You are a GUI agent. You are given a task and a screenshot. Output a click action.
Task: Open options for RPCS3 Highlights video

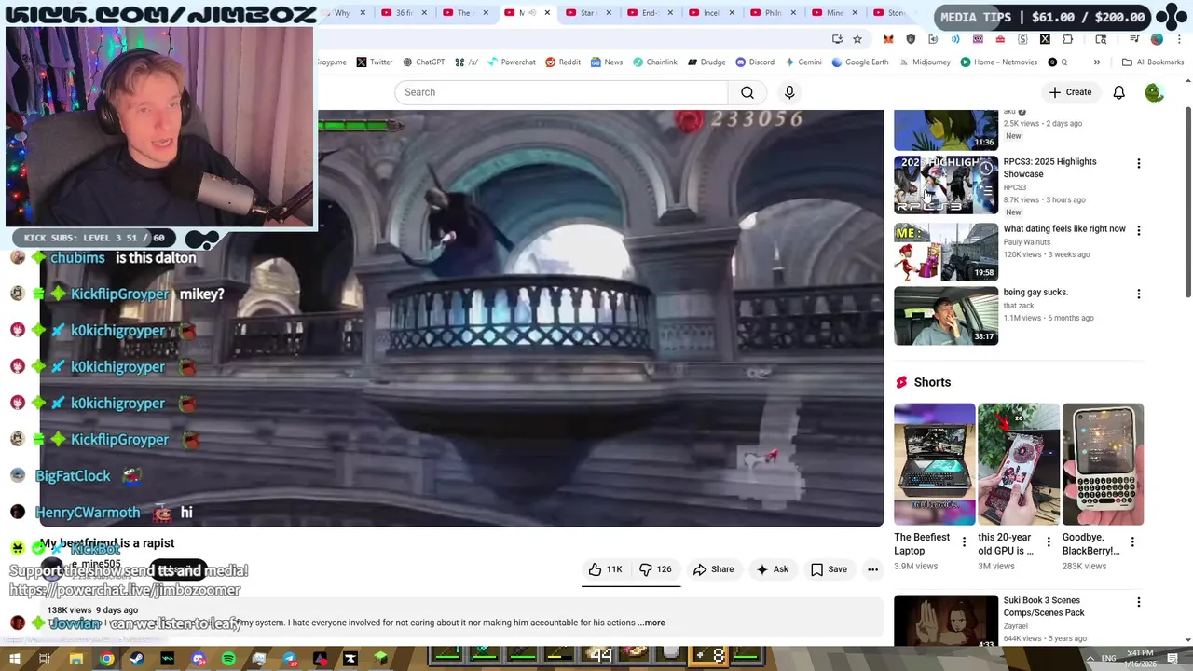[x=1138, y=163]
